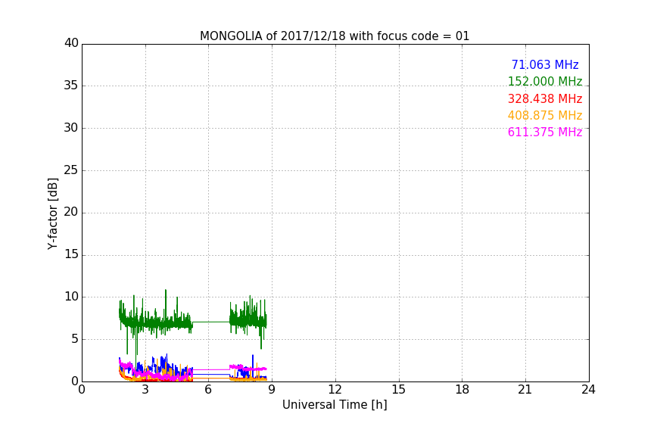The image size is (654, 436).
Task: Click x-axis tick label 12
Action: coord(335,390)
